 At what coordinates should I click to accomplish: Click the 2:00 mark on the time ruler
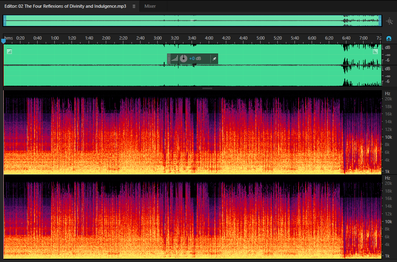point(106,38)
